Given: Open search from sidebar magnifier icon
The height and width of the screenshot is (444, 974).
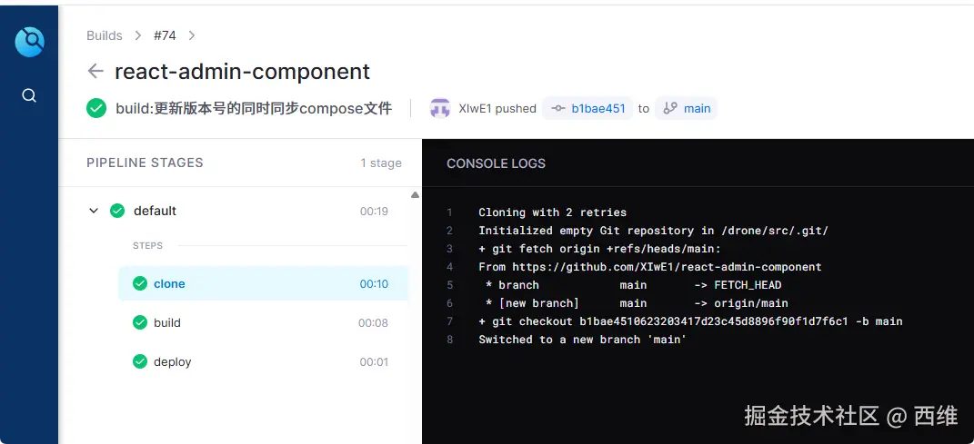Looking at the screenshot, I should pos(29,95).
